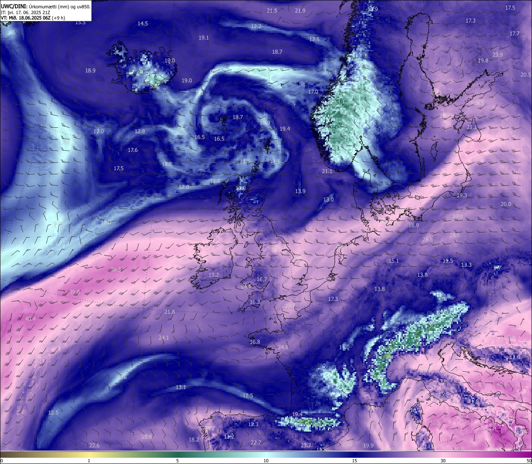Select the 19.1 value label
Viewport: 532px width, 464px height.
click(203, 37)
